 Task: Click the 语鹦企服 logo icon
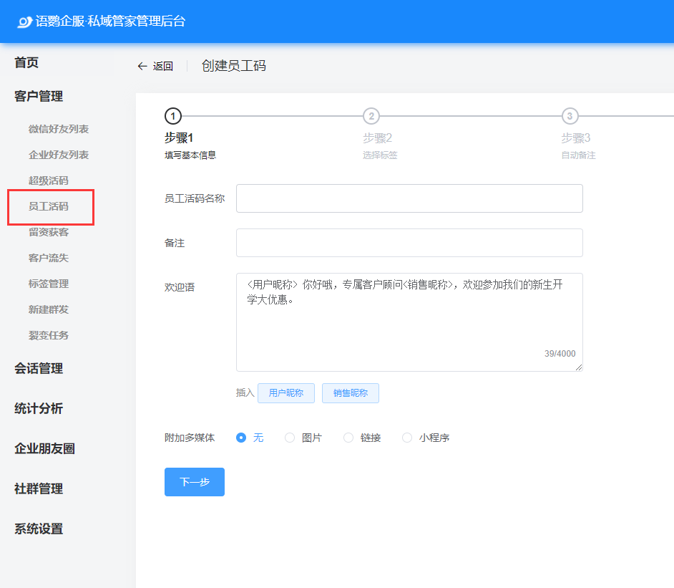25,21
